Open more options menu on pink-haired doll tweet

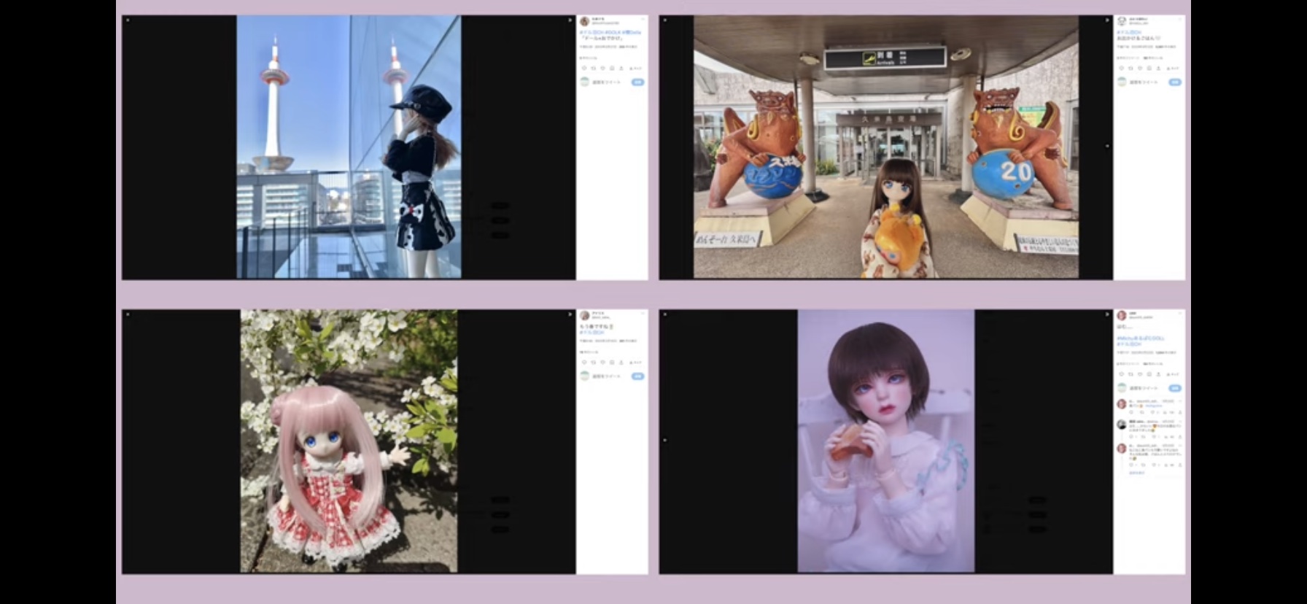pyautogui.click(x=643, y=313)
